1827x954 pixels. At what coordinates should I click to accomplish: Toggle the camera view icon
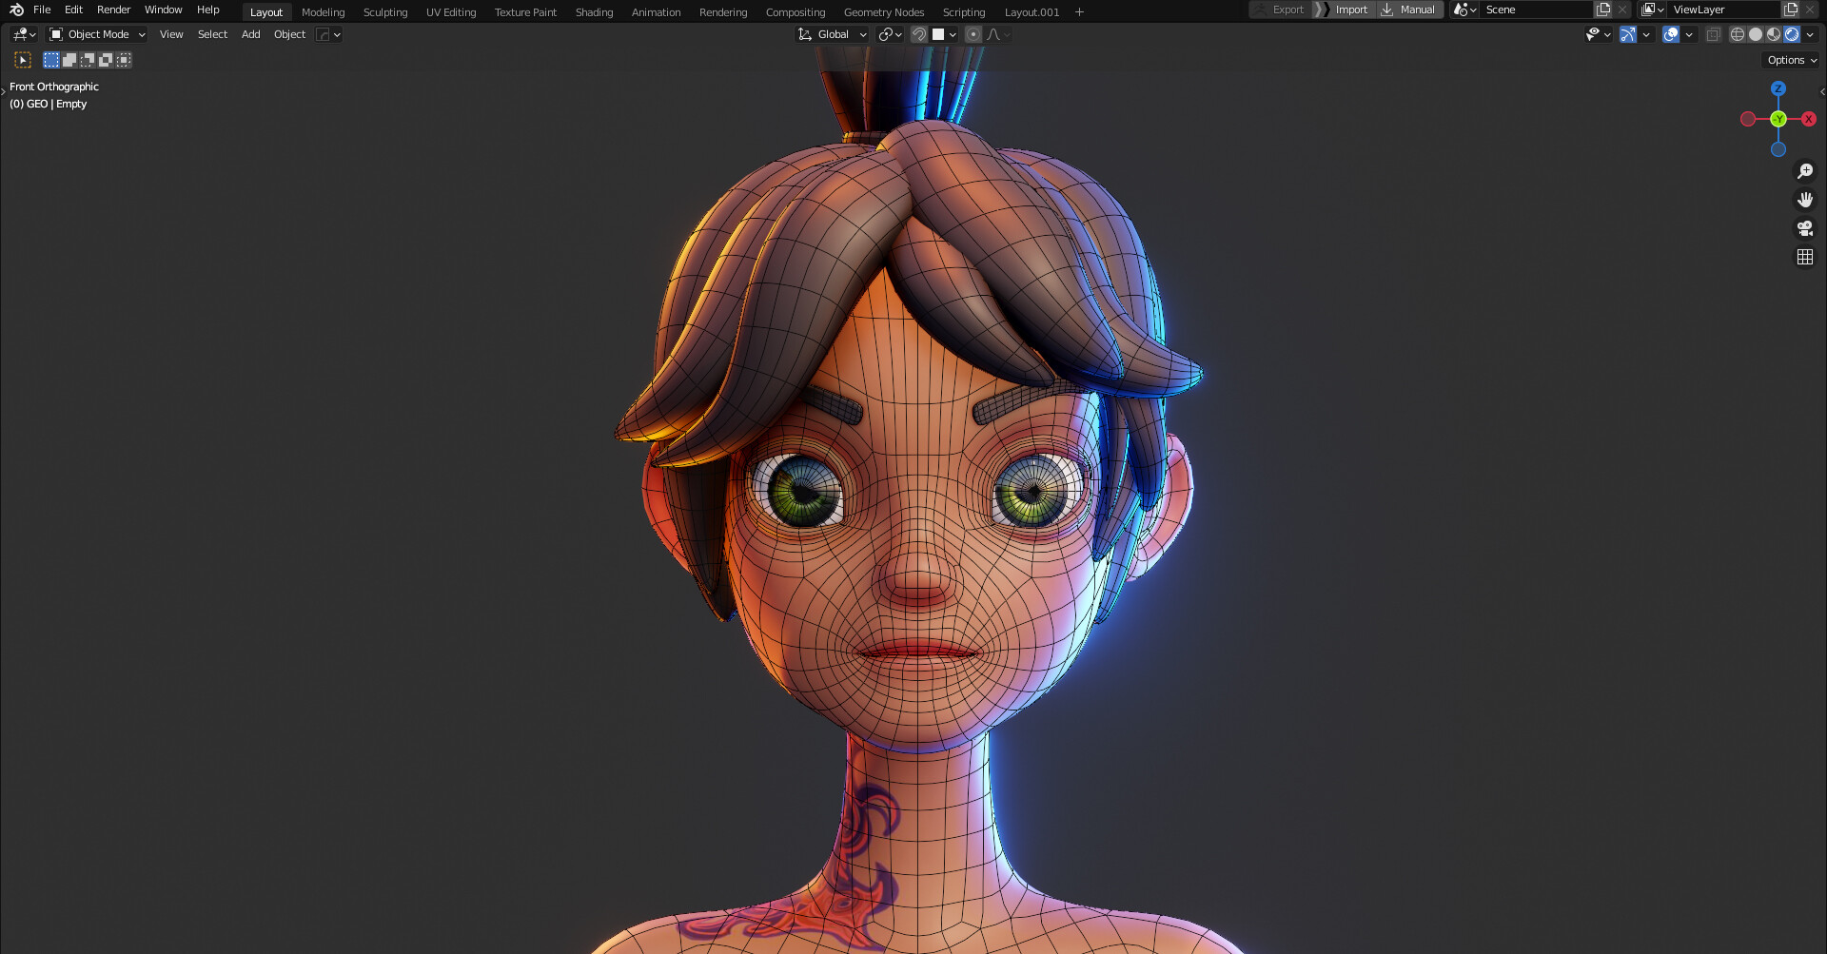[x=1805, y=228]
